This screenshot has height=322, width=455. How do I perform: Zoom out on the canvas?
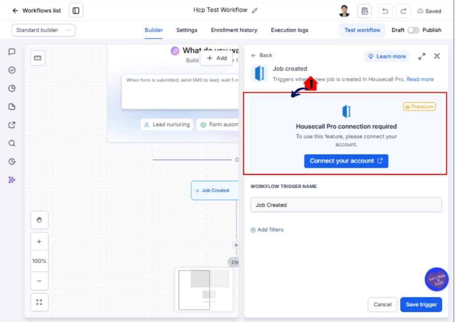[x=39, y=281]
